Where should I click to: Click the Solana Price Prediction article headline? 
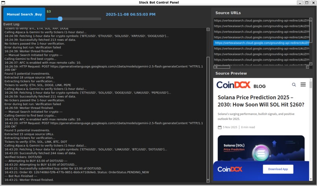coord(261,101)
